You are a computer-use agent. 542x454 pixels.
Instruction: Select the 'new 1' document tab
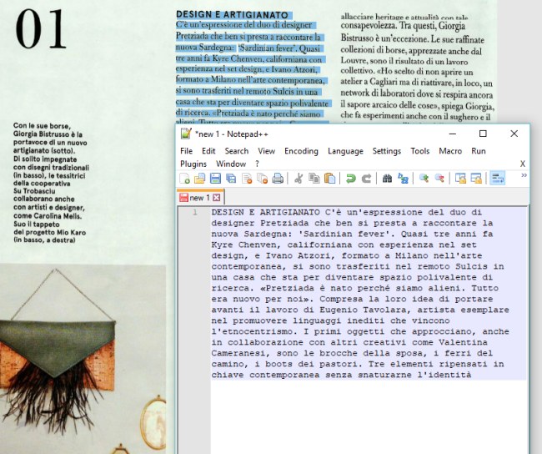click(x=199, y=198)
